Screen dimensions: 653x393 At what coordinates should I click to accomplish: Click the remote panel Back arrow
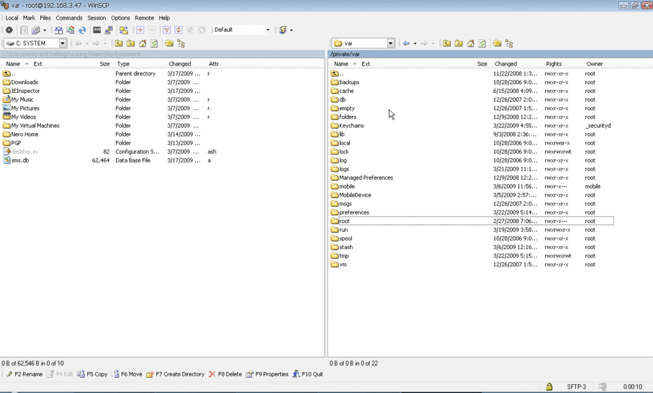(406, 43)
